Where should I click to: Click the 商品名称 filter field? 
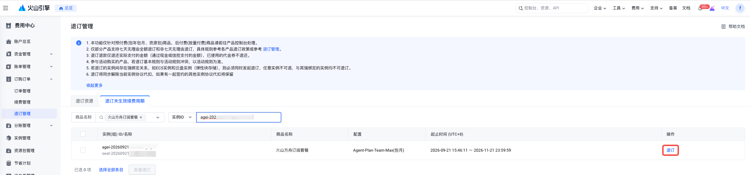coord(130,117)
